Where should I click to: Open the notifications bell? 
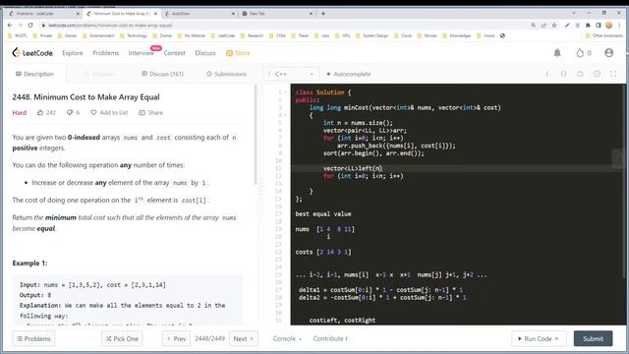(557, 53)
